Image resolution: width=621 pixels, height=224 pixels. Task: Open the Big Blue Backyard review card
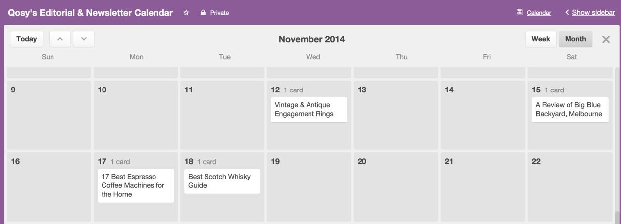click(569, 109)
